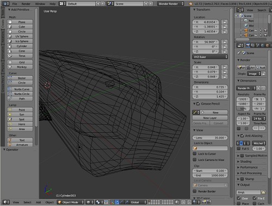This screenshot has width=272, height=206.
Task: Add a new screen layout
Action: coord(98,4)
